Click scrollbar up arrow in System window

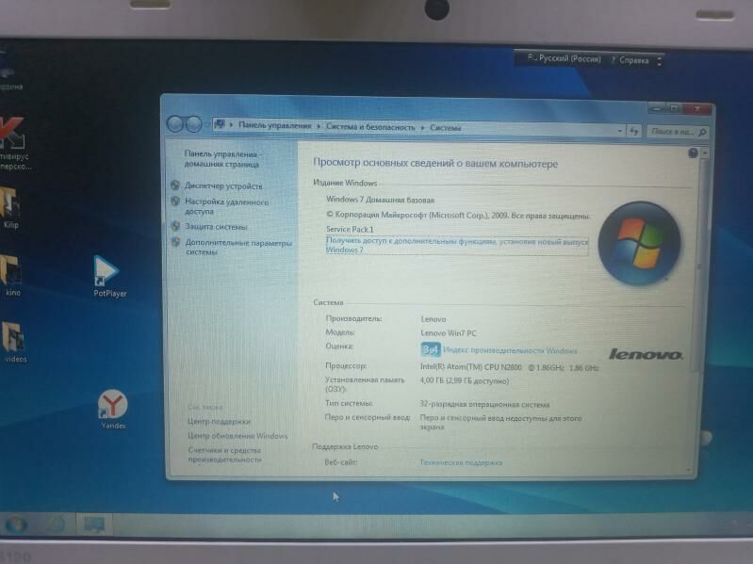point(705,153)
